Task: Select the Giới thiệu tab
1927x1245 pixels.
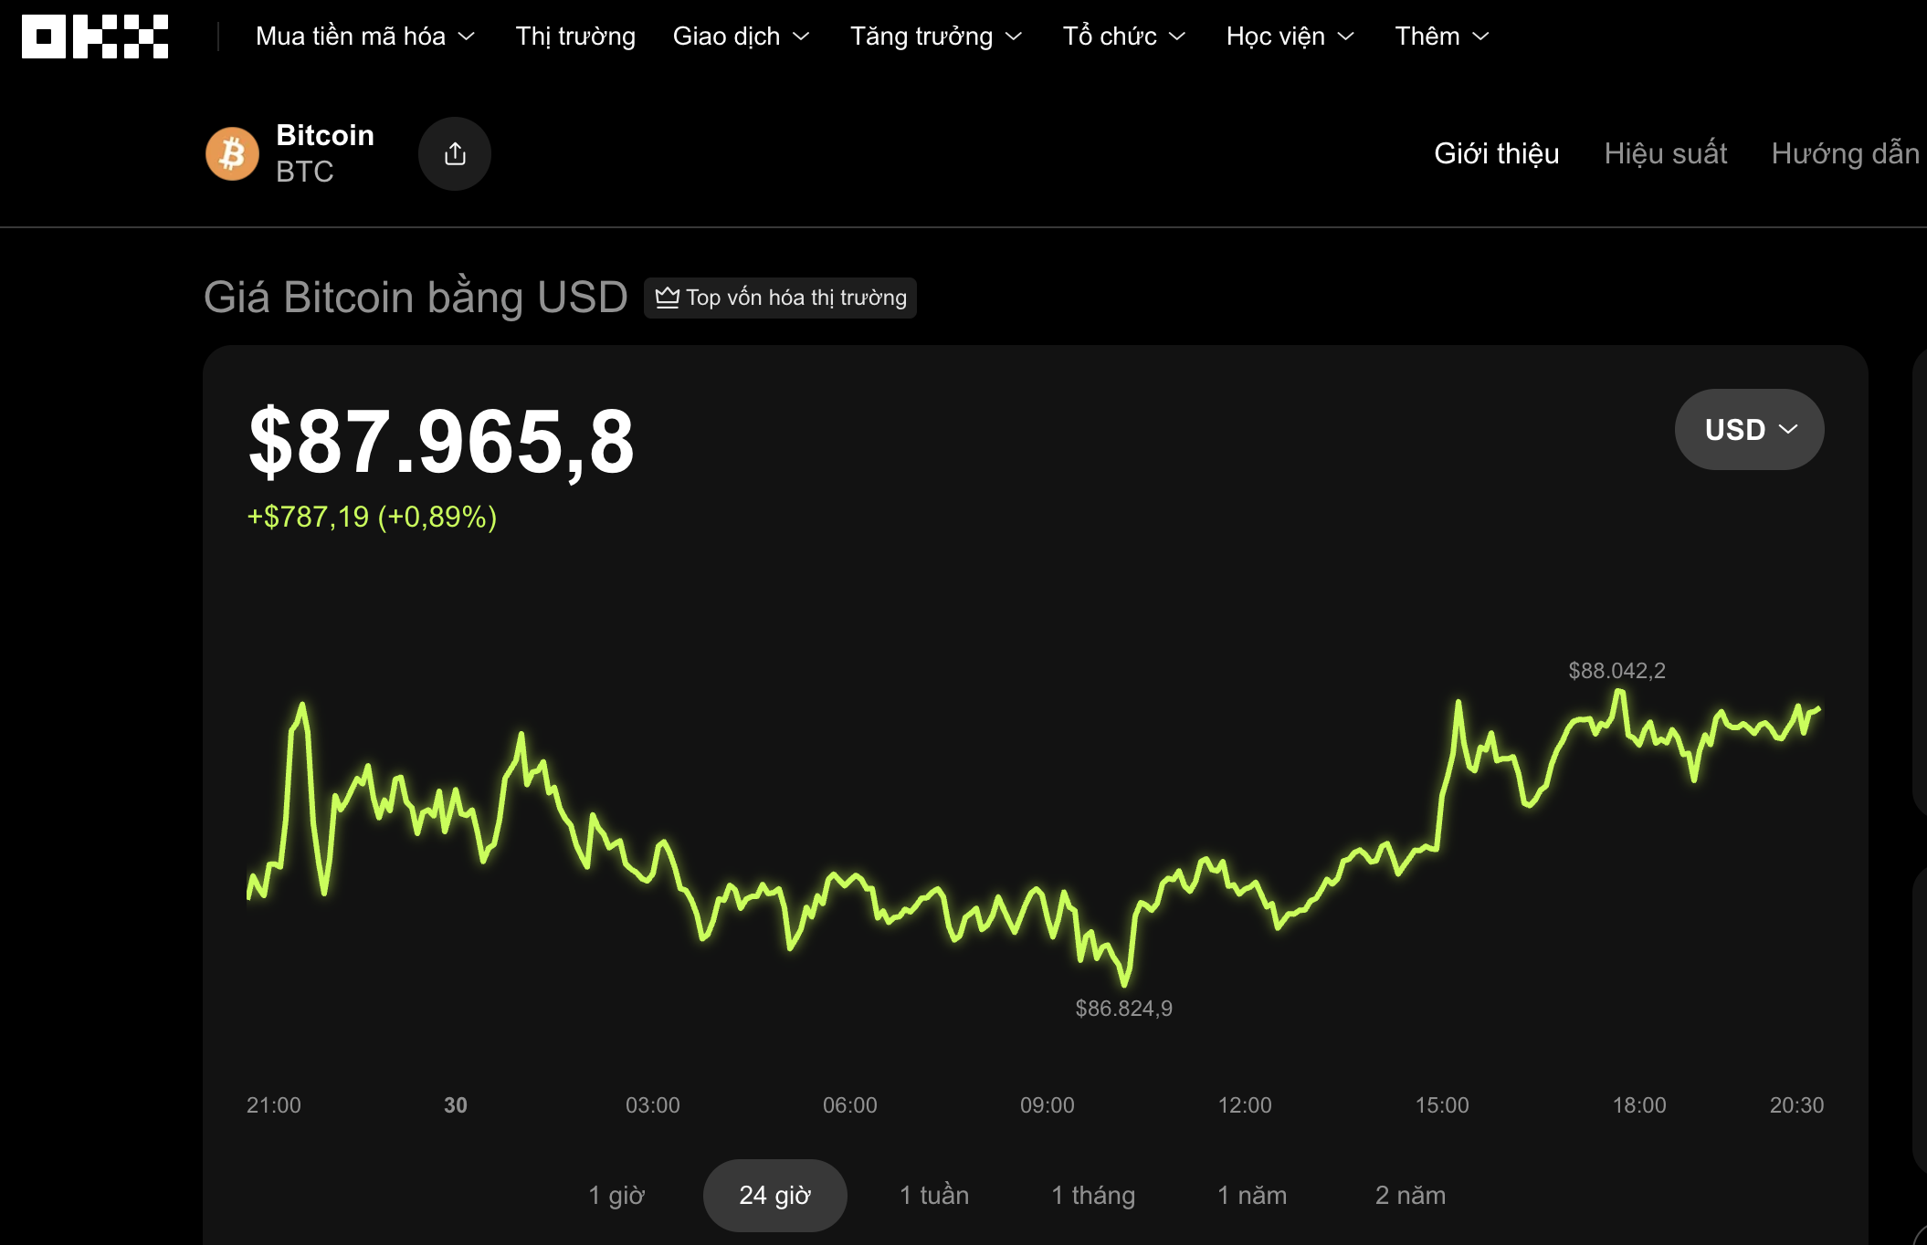Action: click(x=1496, y=153)
